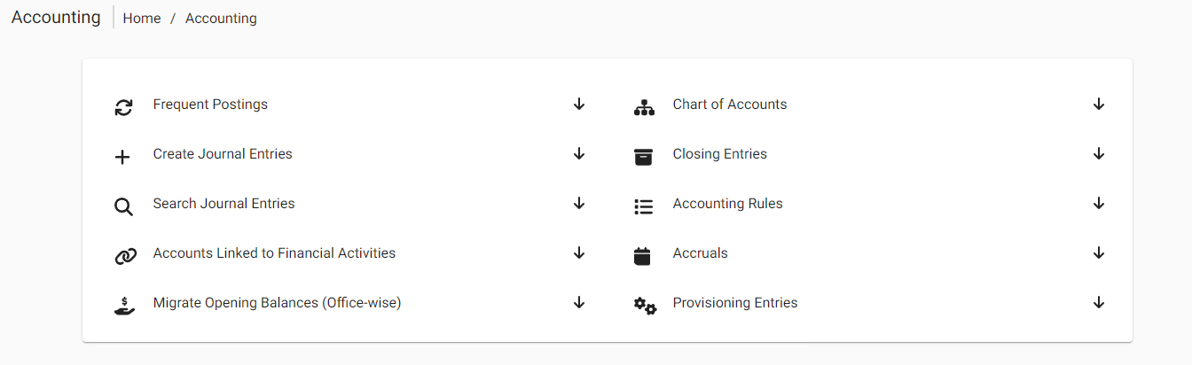Click the plus icon for Create Journal Entries
Image resolution: width=1192 pixels, height=365 pixels.
(122, 158)
